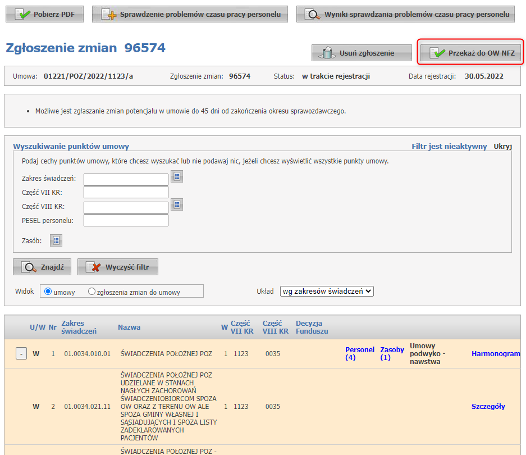Hide search panel via Ukryj
526x455 pixels.
pyautogui.click(x=502, y=147)
